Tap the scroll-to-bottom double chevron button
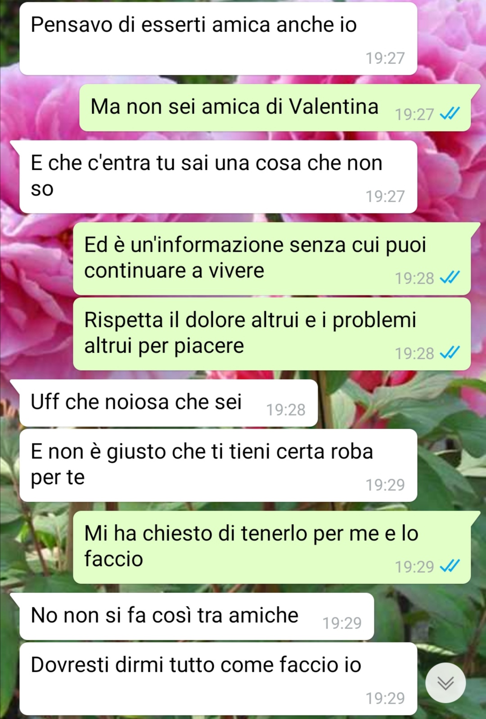This screenshot has width=486, height=719. tap(445, 683)
